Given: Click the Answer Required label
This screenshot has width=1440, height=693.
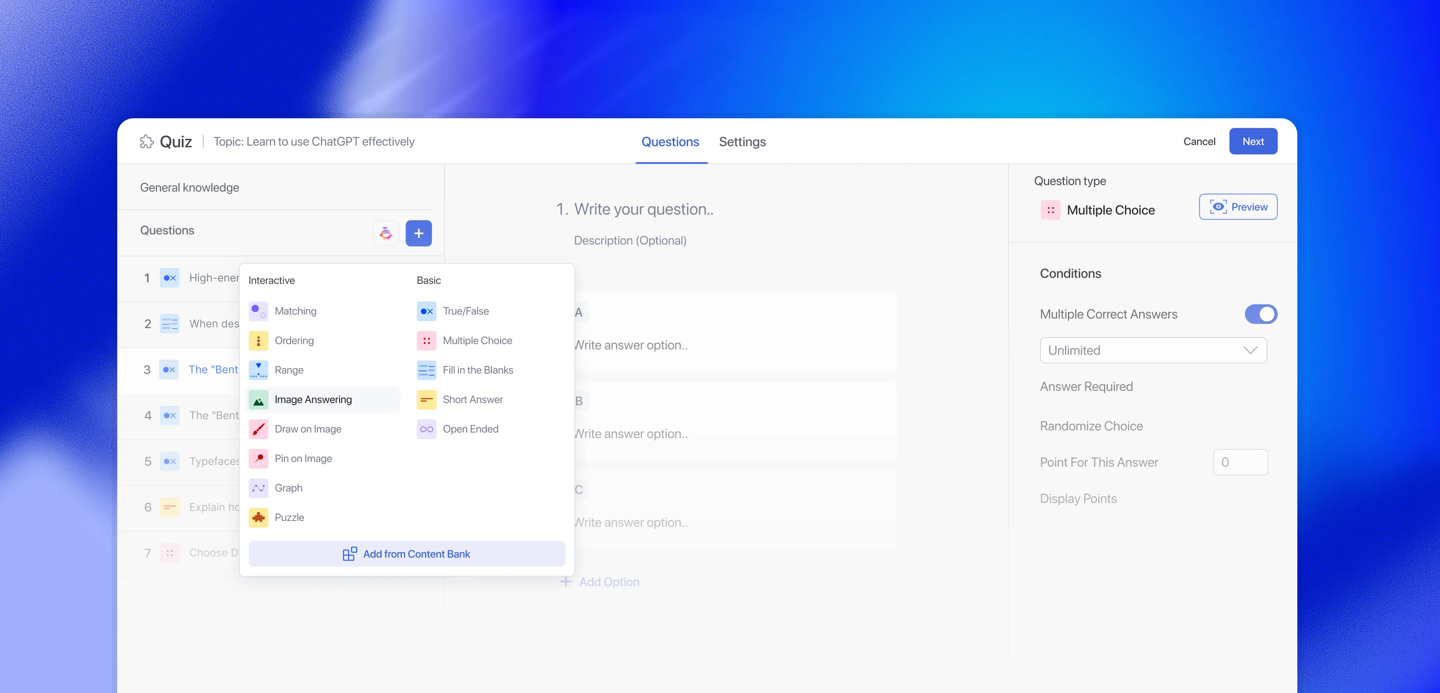Looking at the screenshot, I should point(1086,386).
